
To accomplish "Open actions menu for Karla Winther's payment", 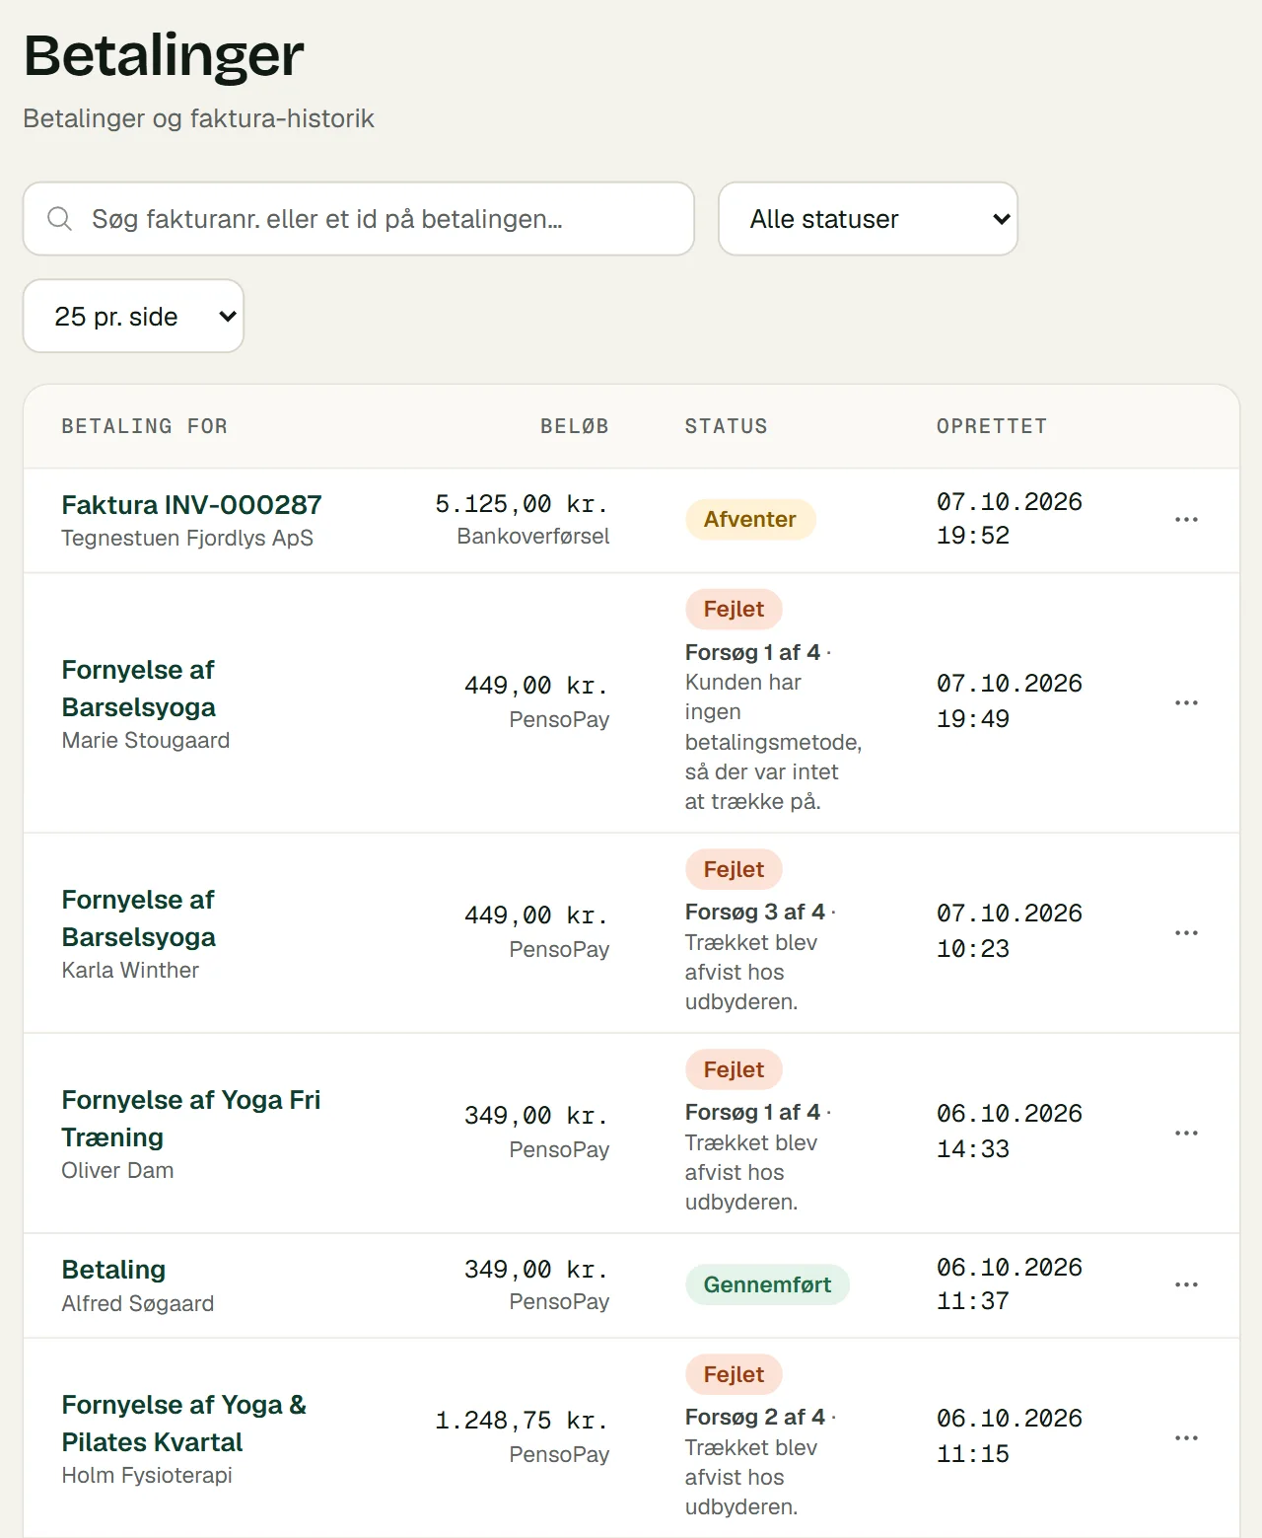I will 1186,933.
